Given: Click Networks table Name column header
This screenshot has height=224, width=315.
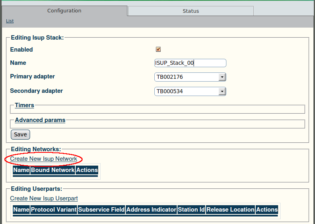Looking at the screenshot, I should coord(21,170).
